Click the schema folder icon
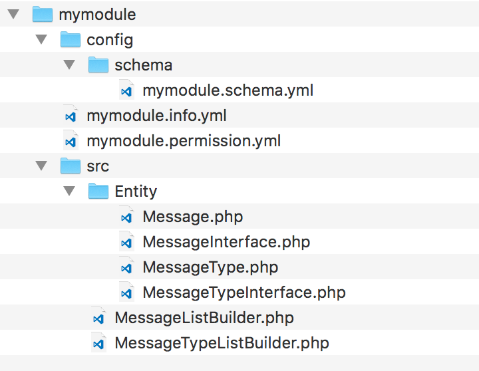Image resolution: width=479 pixels, height=371 pixels. [98, 64]
